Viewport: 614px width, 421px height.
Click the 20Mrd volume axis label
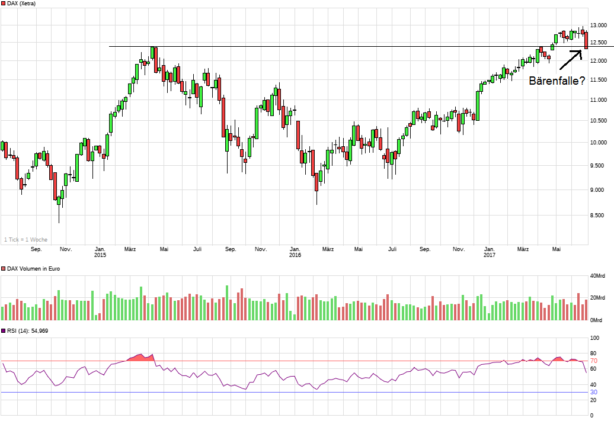point(597,298)
